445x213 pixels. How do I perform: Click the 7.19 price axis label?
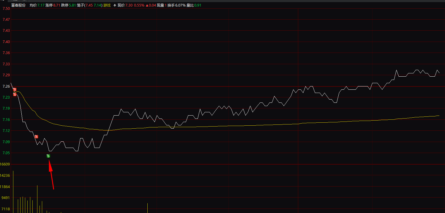point(6,108)
